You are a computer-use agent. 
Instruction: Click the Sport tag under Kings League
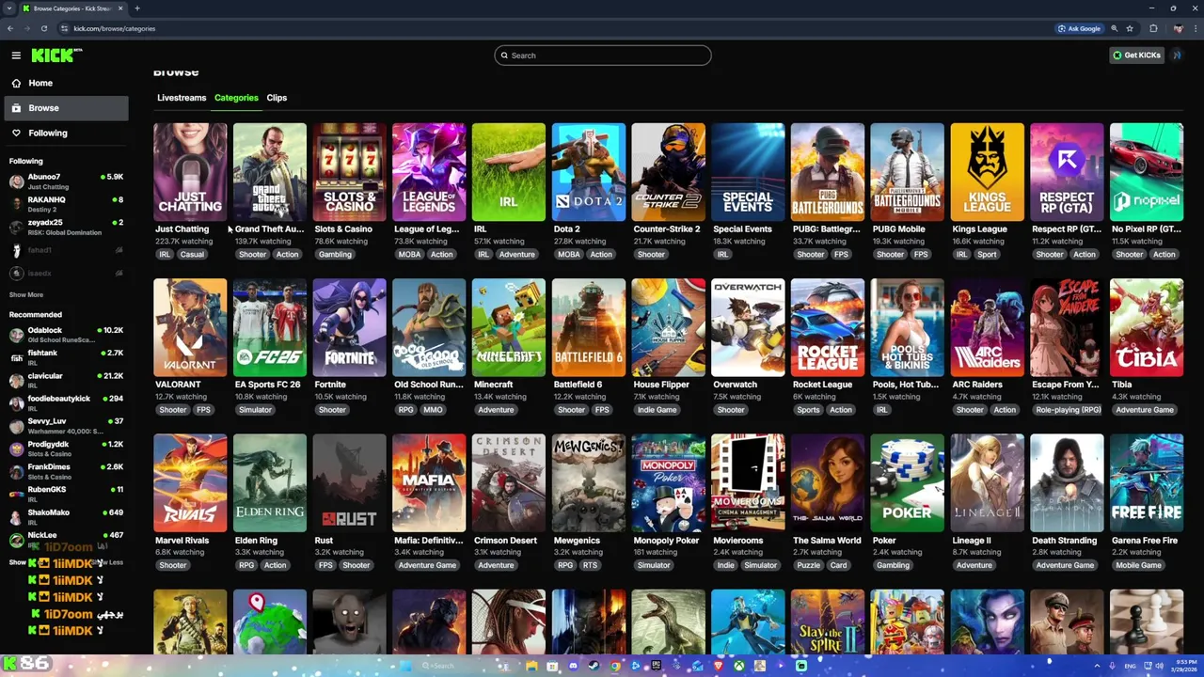[987, 255]
